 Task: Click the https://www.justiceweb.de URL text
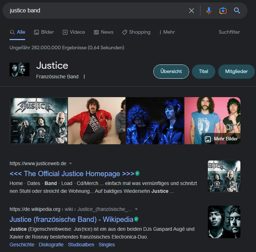tap(38, 163)
